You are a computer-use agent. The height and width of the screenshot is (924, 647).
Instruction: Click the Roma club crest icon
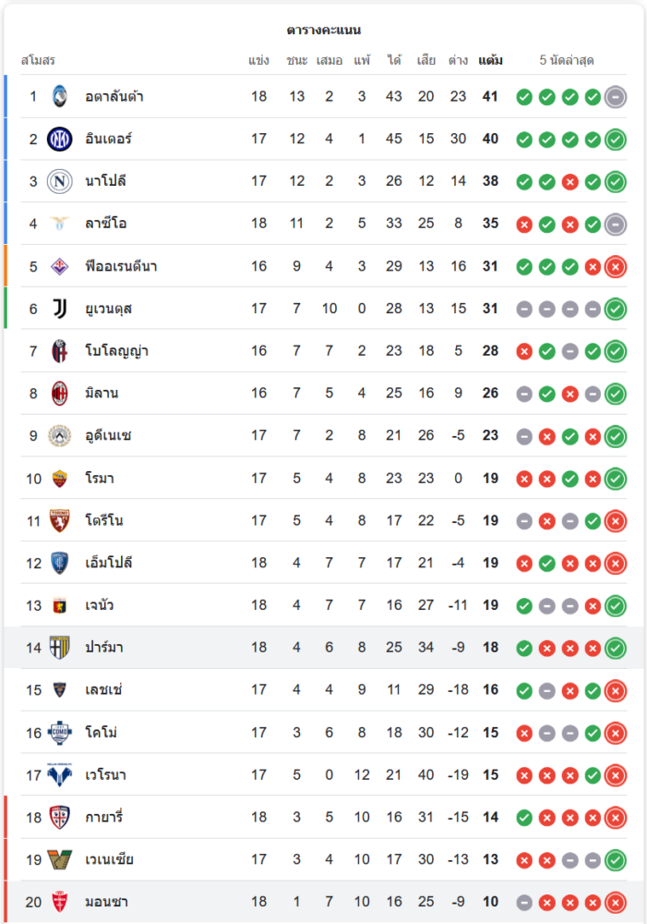click(60, 479)
